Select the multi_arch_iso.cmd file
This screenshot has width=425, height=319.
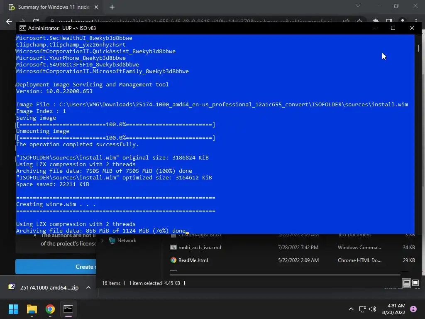[x=200, y=248]
